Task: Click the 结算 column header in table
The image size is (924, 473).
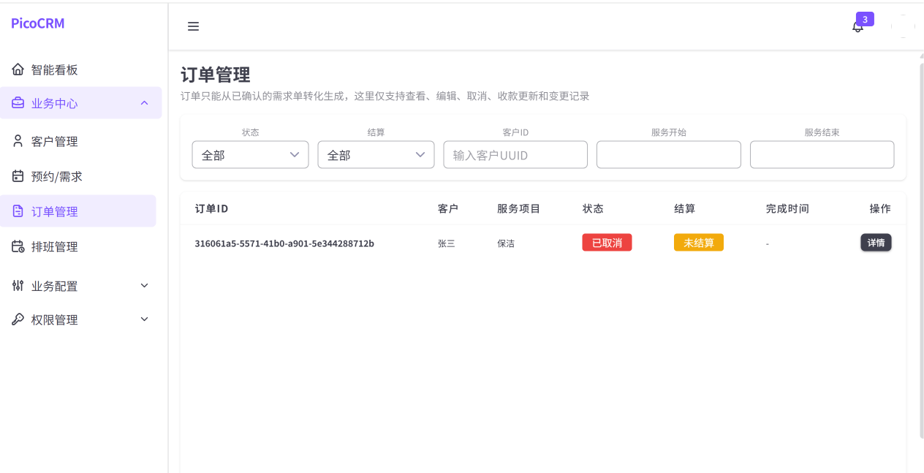Action: [x=684, y=209]
